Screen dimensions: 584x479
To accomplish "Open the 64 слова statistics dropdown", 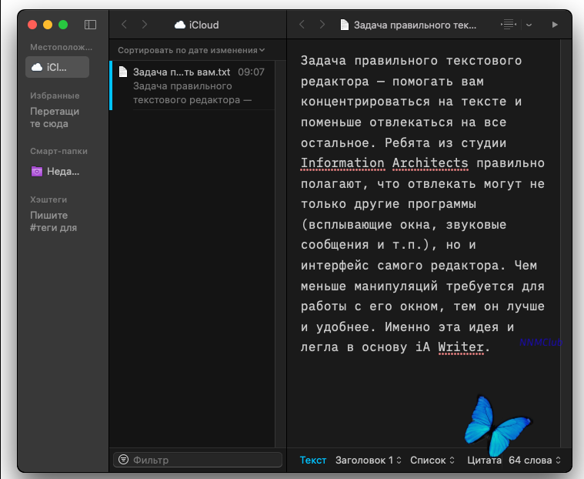I will coord(535,461).
